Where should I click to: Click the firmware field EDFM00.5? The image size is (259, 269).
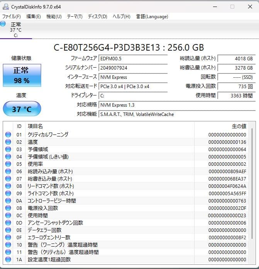tap(133, 58)
